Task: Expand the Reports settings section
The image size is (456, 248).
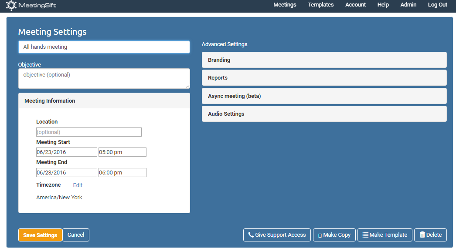Action: 324,78
